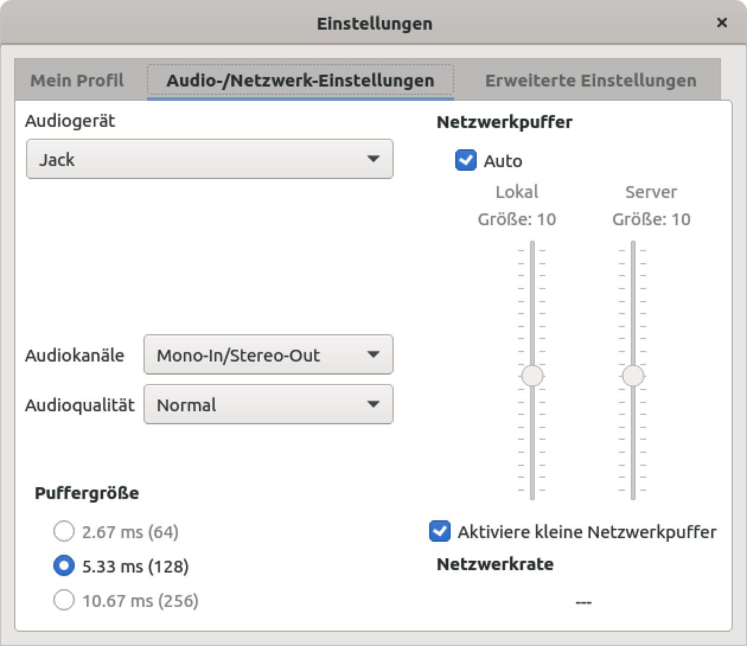Choose the 10.67 ms (256) buffer option
Viewport: 747px width, 646px height.
64,600
